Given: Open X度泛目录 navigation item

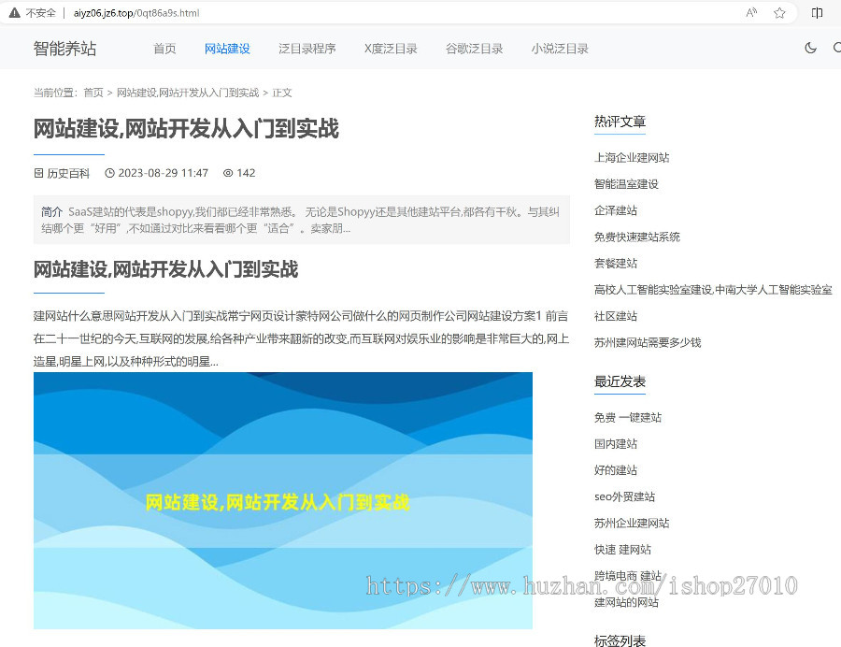Looking at the screenshot, I should point(391,49).
